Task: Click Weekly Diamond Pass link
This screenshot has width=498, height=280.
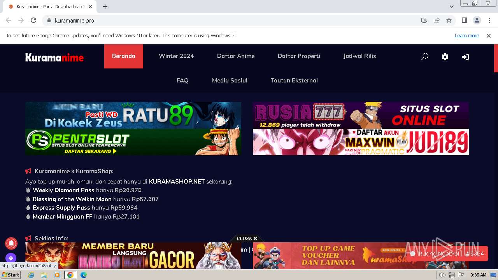Action: pyautogui.click(x=63, y=190)
